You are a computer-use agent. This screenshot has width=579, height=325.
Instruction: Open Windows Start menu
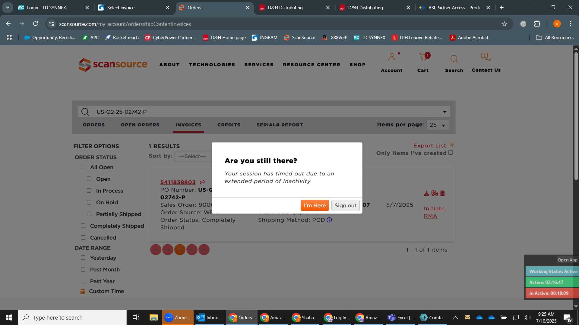pos(9,317)
